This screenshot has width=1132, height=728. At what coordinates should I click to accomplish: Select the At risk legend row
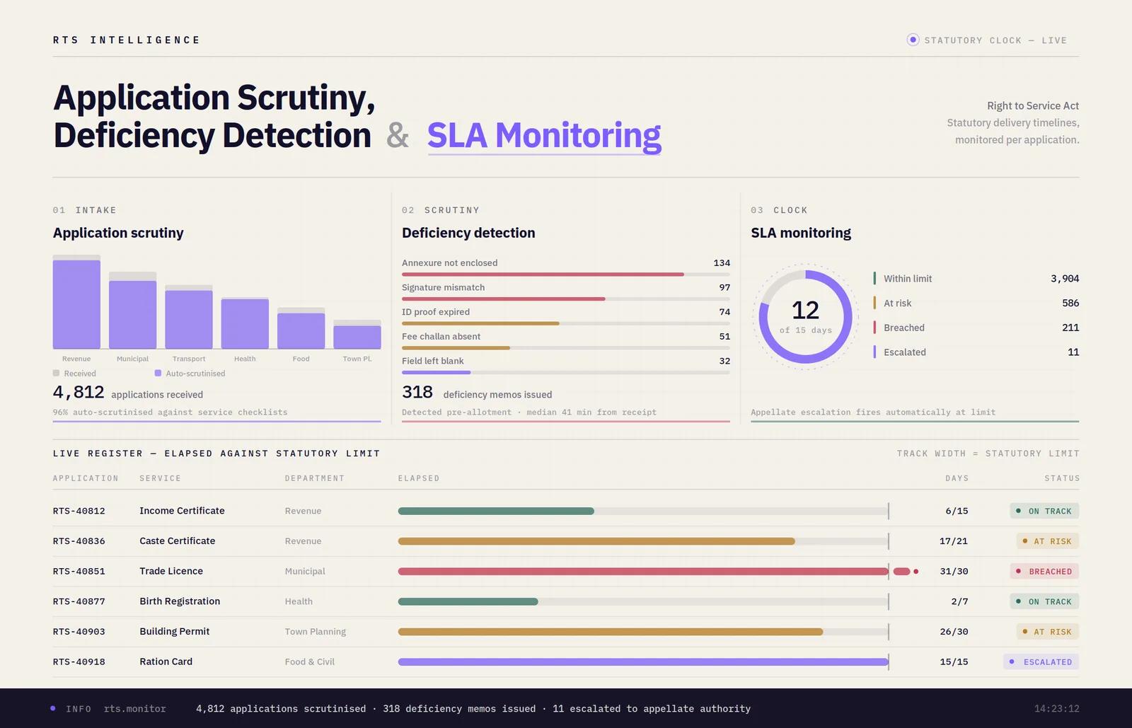(x=976, y=303)
